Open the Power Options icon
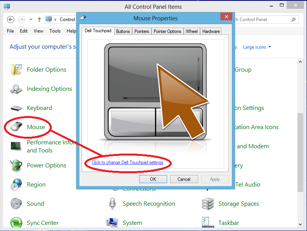Image resolution: width=307 pixels, height=231 pixels. 16,165
